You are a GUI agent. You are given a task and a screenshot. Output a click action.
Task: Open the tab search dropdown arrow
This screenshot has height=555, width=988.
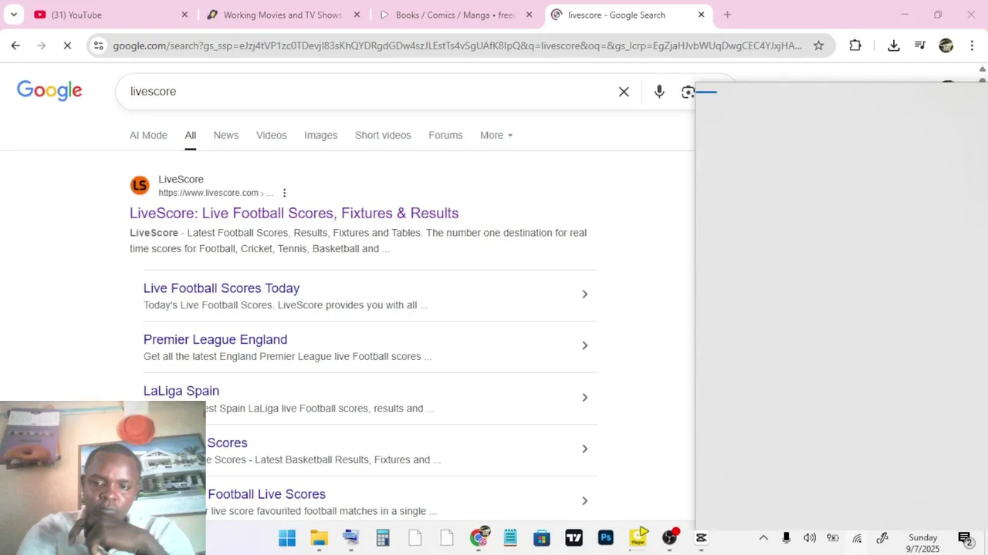coord(14,15)
